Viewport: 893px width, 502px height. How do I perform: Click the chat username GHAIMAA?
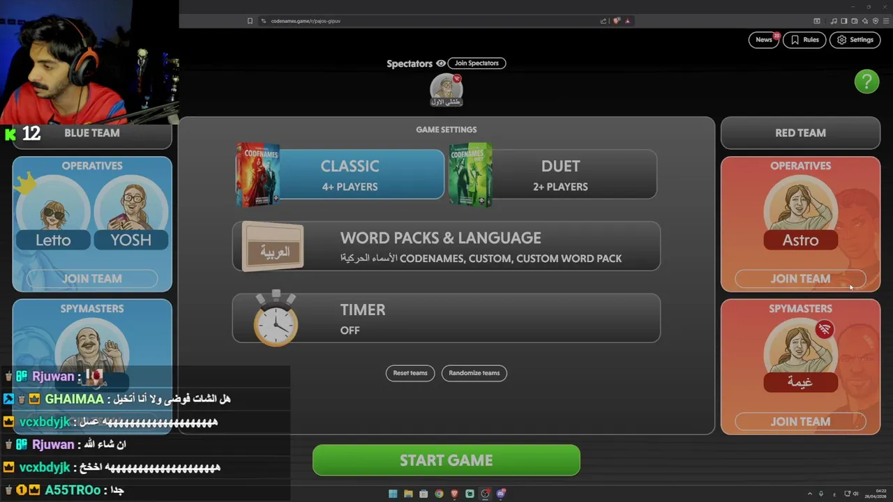(74, 399)
